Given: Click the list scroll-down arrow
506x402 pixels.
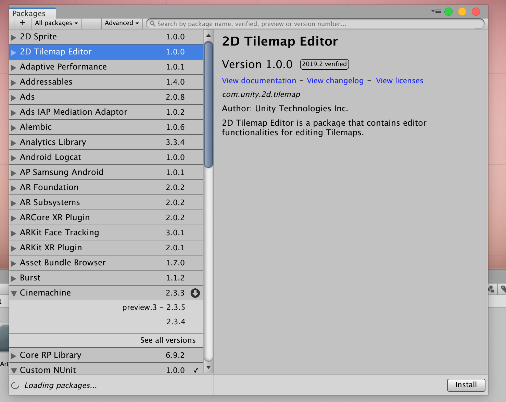Looking at the screenshot, I should 208,367.
